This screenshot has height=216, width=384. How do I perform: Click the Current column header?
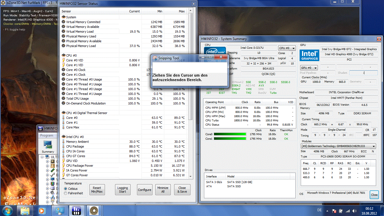(130, 11)
